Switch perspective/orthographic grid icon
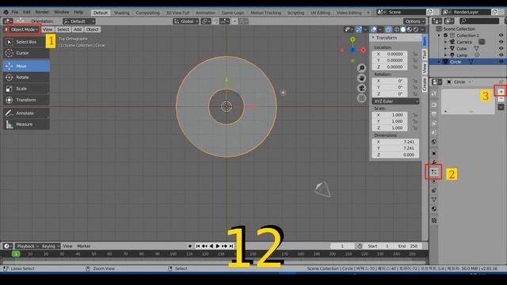507x285 pixels. pos(361,98)
